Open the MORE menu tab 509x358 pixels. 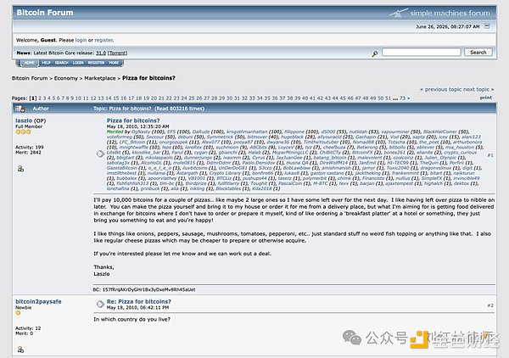tap(114, 63)
